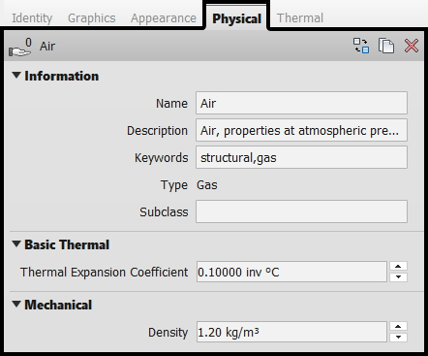
Task: Select the Physical tab
Action: tap(236, 18)
